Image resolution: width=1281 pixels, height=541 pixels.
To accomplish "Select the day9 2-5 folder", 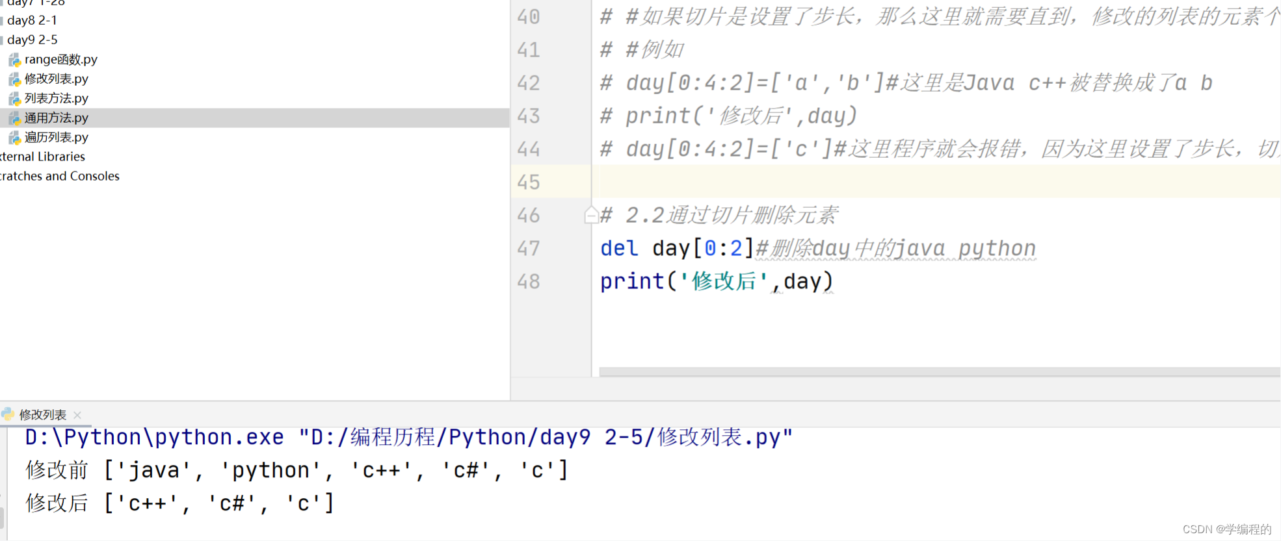I will [32, 40].
